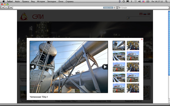The width and height of the screenshot is (170, 106).
Task: Open the 'Вид' menu
Action: [x=33, y=1]
